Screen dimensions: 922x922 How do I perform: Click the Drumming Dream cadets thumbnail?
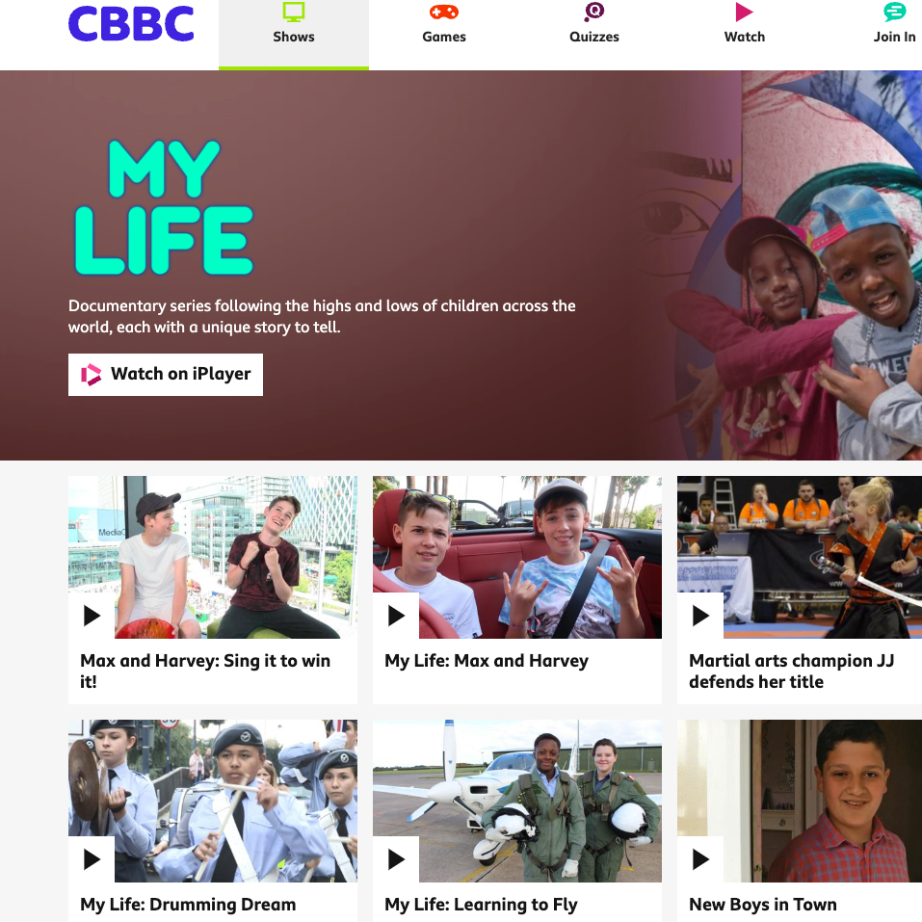click(x=213, y=801)
